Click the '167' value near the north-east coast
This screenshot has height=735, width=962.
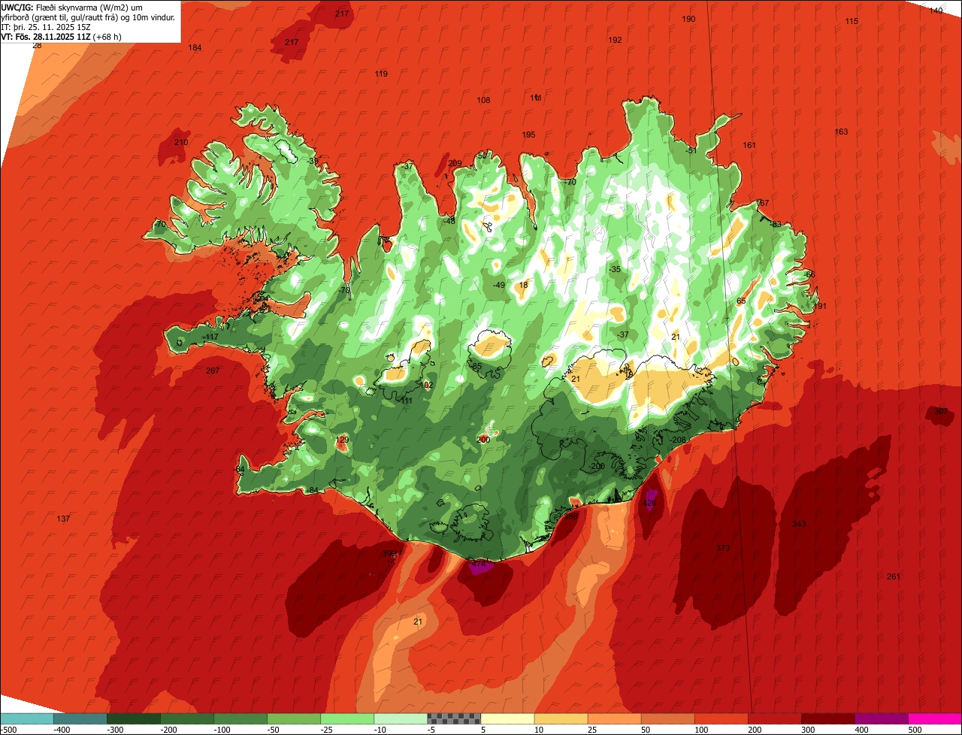[762, 204]
